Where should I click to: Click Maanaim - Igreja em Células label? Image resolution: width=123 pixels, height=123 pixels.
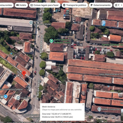point(42,23)
